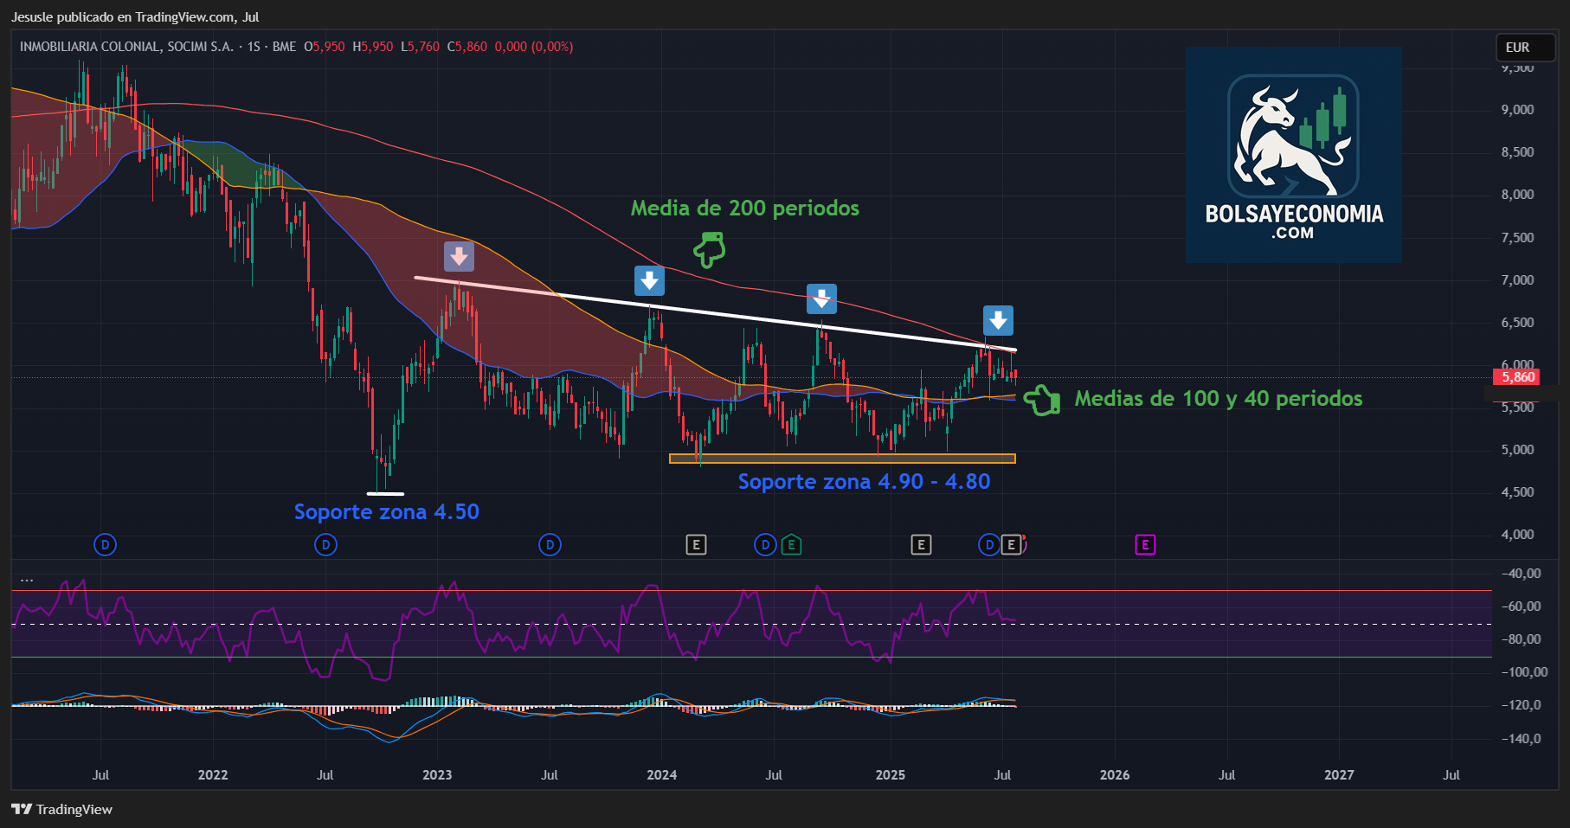The image size is (1570, 828).
Task: Select the 'Media de 200 periodos' annotation text
Action: (x=744, y=209)
